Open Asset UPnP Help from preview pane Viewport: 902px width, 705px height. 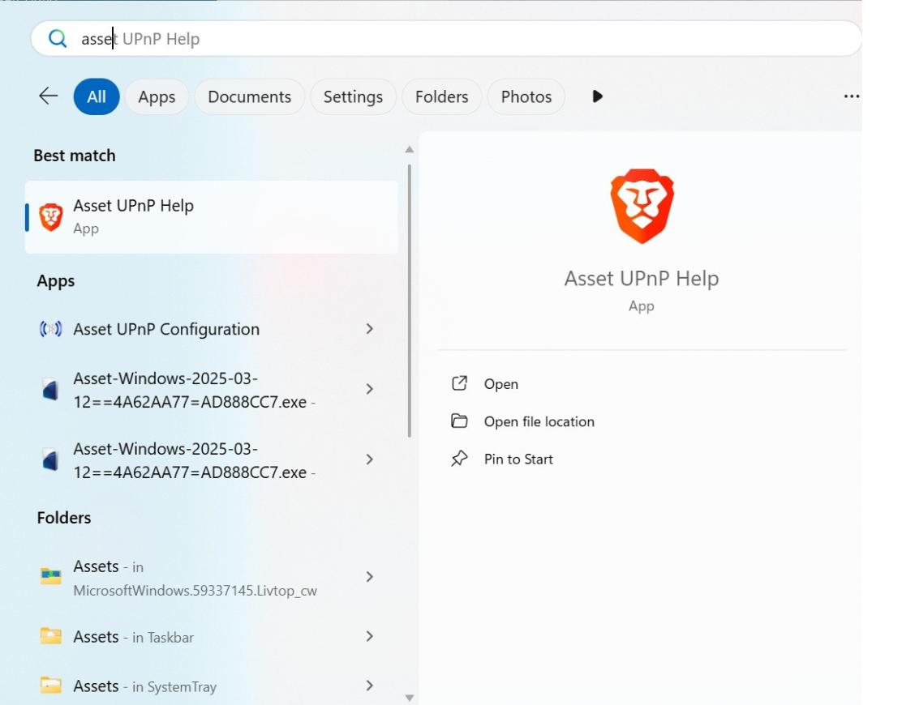(x=500, y=384)
